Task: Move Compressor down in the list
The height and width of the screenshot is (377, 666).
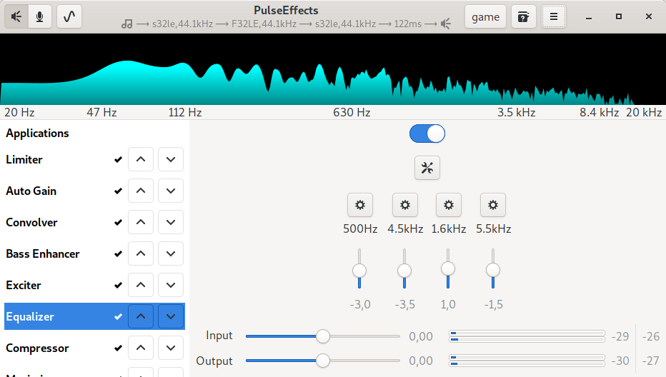Action: tap(171, 348)
